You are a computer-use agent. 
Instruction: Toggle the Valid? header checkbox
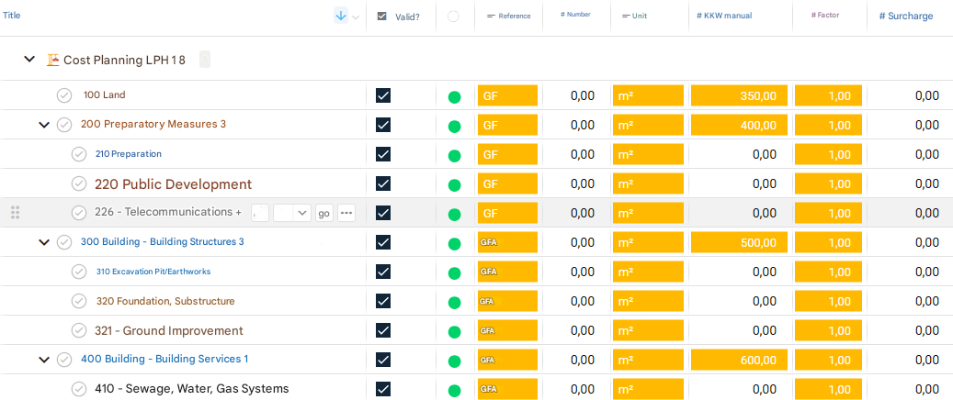coord(382,17)
